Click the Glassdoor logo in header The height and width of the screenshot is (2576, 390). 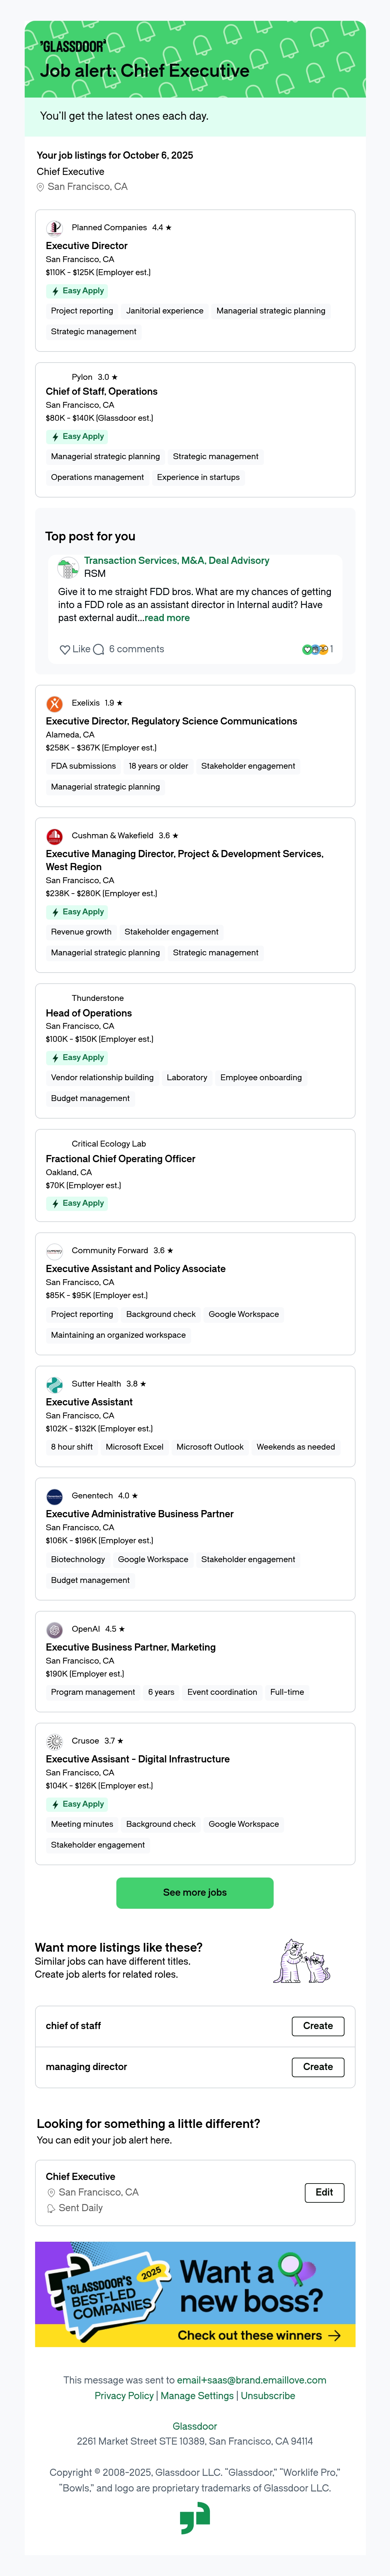[x=72, y=46]
